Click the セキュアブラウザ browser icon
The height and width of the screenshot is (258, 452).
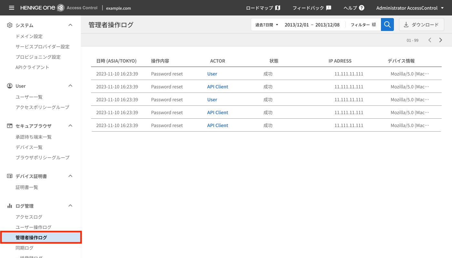pos(10,126)
